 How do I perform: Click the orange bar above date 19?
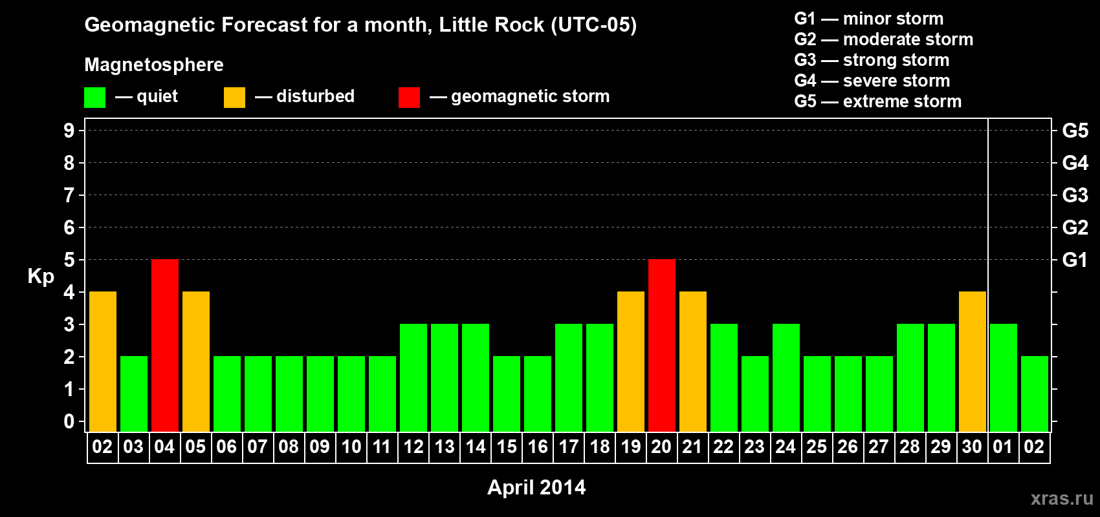tap(631, 362)
